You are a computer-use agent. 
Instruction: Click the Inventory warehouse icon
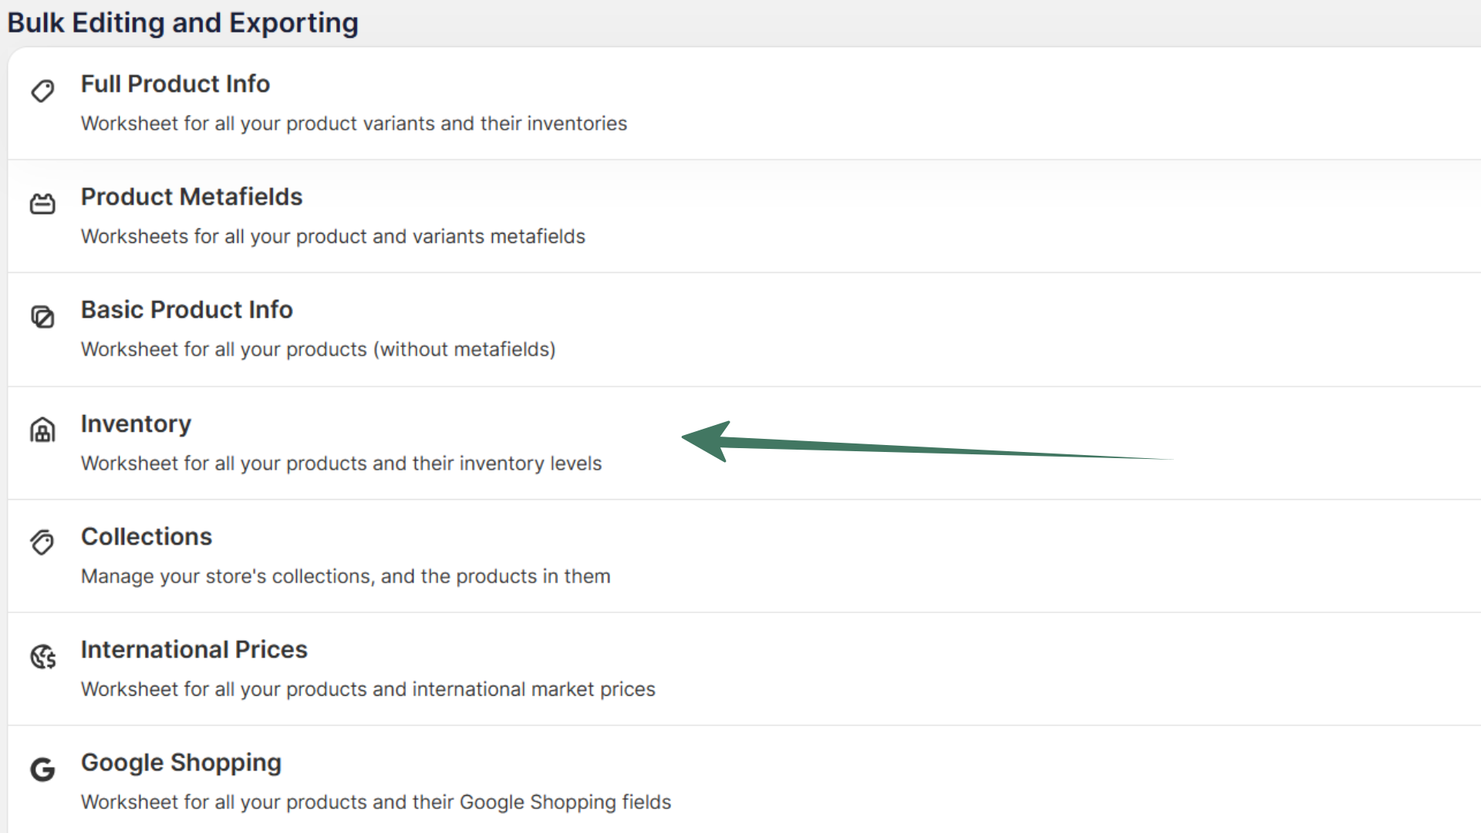pos(42,430)
